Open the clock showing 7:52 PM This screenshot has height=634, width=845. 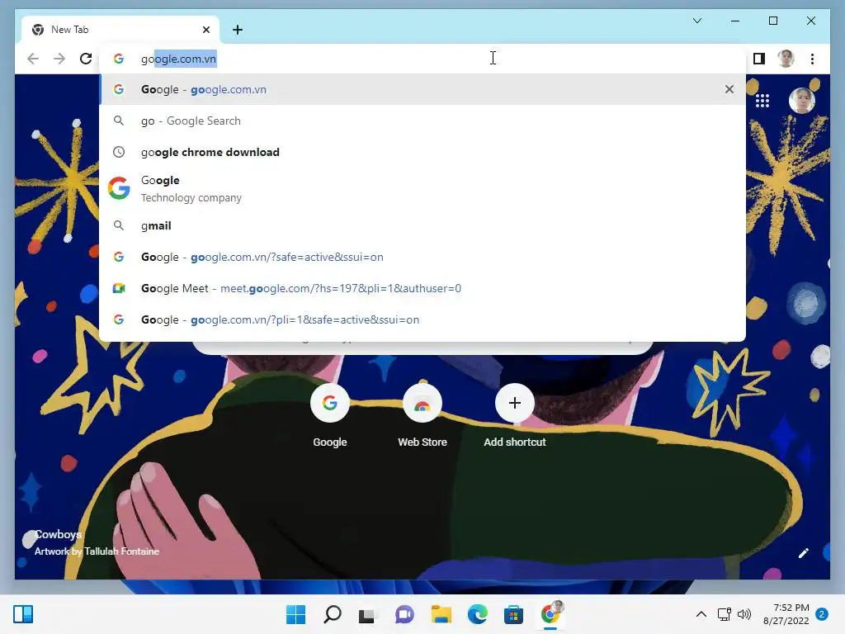786,614
